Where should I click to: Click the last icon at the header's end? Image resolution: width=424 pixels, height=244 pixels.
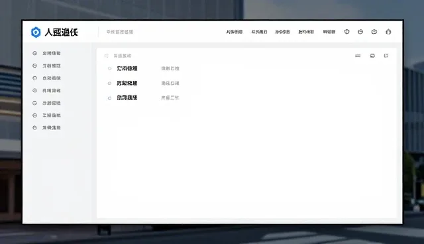click(x=388, y=32)
